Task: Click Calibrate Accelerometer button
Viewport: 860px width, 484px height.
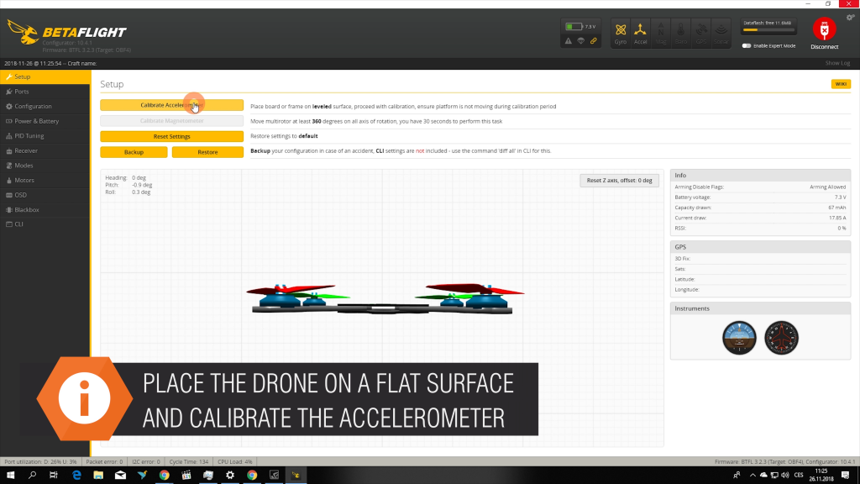Action: 171,105
